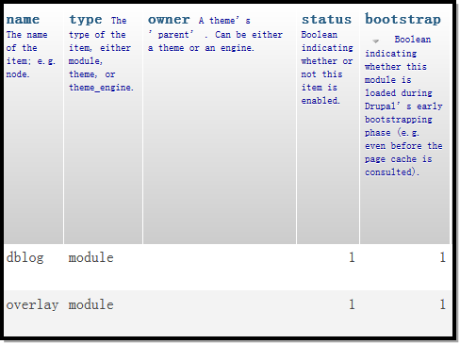460x344 pixels.
Task: Sort by the bootstrap column header
Action: pyautogui.click(x=402, y=19)
